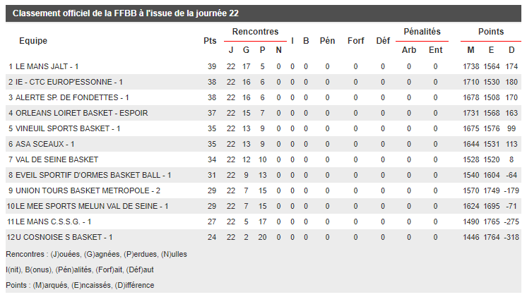This screenshot has height=297, width=527.
Task: Click the LE MANS JALT - 1 team name
Action: [47, 66]
